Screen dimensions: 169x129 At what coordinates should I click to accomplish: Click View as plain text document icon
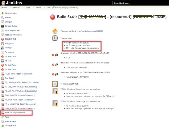tap(2, 30)
